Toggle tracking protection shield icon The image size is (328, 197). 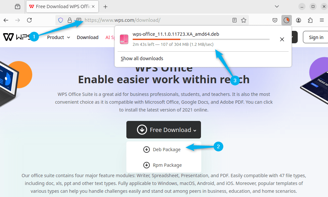[61, 20]
